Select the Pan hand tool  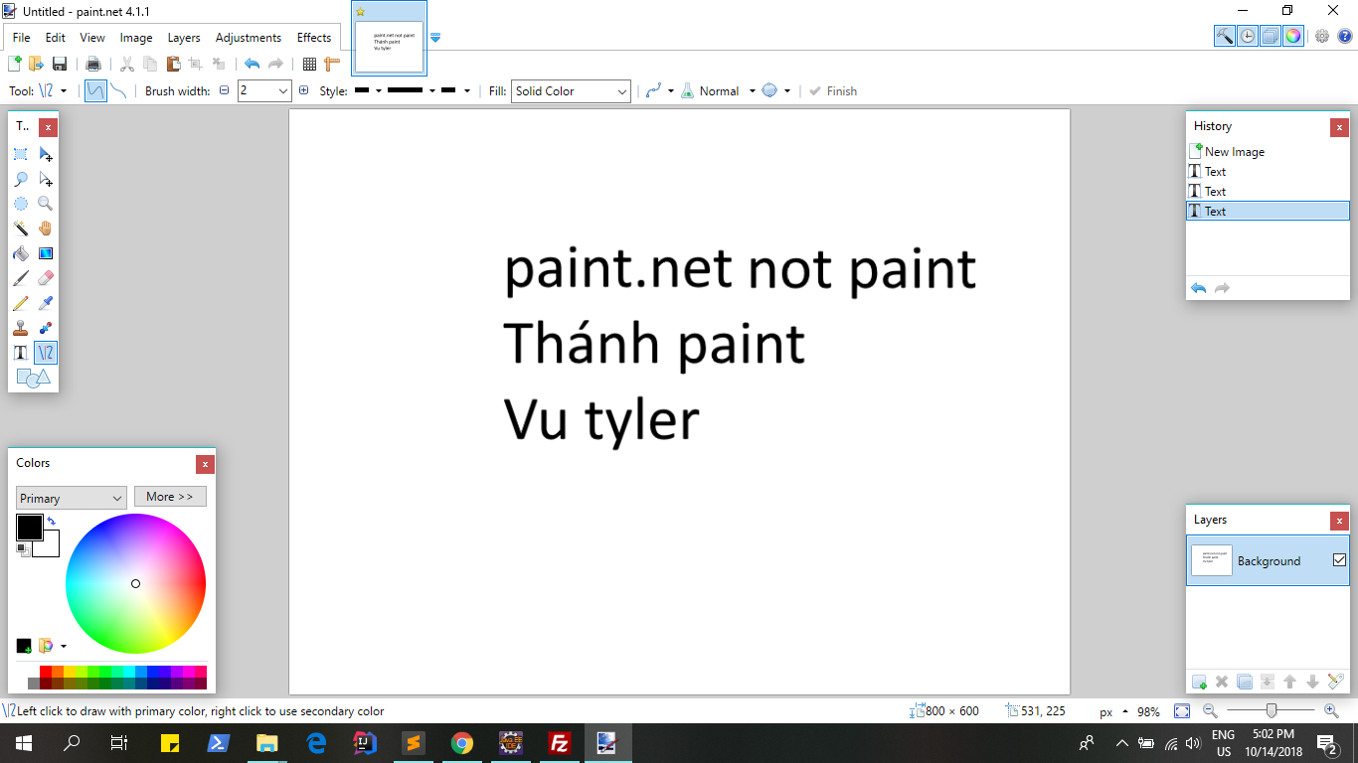pyautogui.click(x=46, y=229)
